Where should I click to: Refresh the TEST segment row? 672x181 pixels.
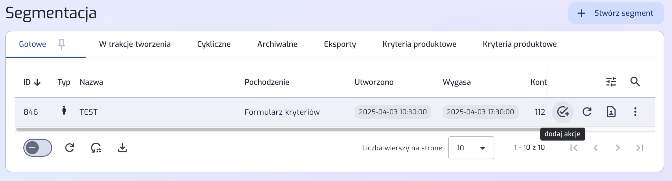tap(587, 112)
